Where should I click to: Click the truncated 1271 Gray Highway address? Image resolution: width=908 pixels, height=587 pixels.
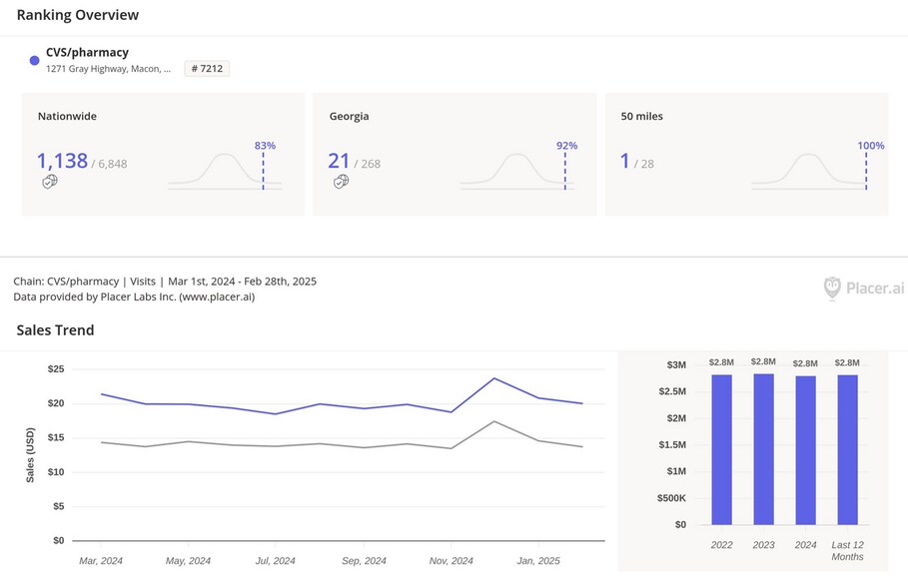pos(108,69)
